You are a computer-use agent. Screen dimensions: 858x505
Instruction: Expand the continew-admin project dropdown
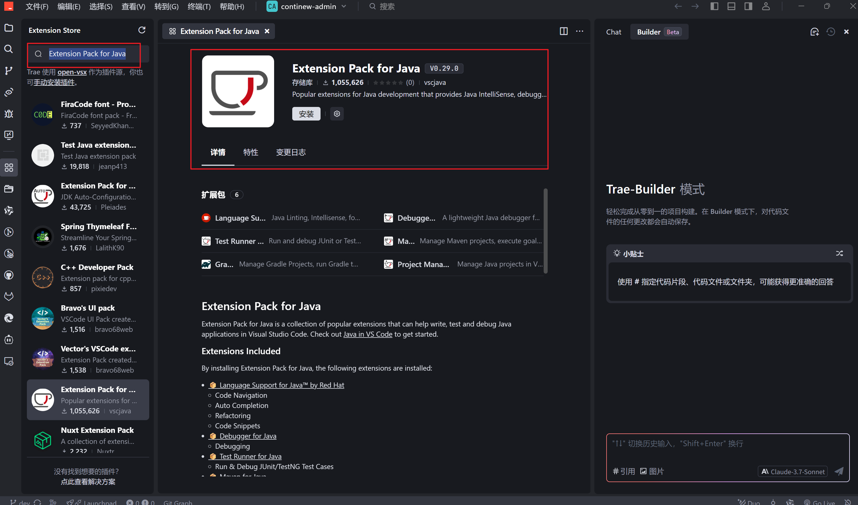pos(344,7)
